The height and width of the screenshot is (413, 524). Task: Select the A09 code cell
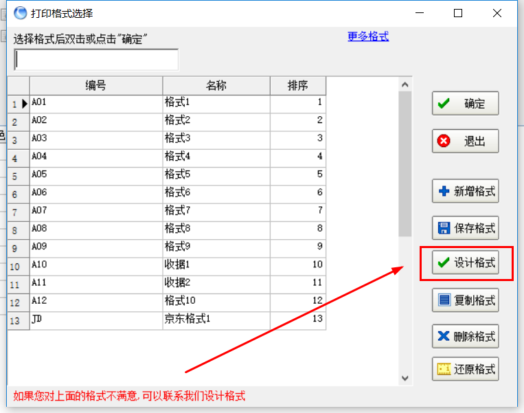coord(96,249)
